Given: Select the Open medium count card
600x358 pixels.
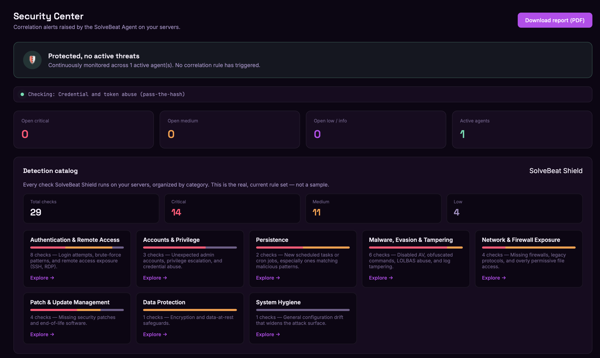Looking at the screenshot, I should point(230,130).
